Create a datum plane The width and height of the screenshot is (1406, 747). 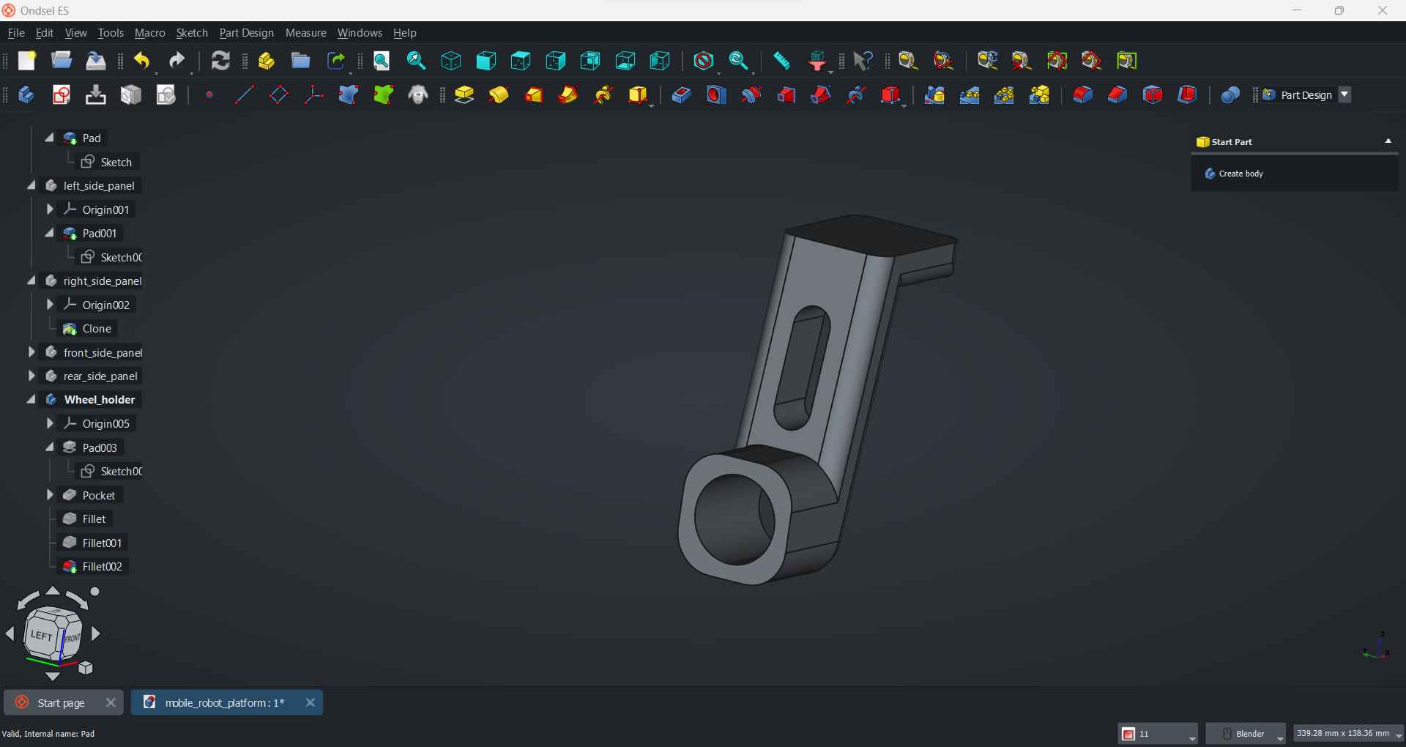(x=279, y=95)
